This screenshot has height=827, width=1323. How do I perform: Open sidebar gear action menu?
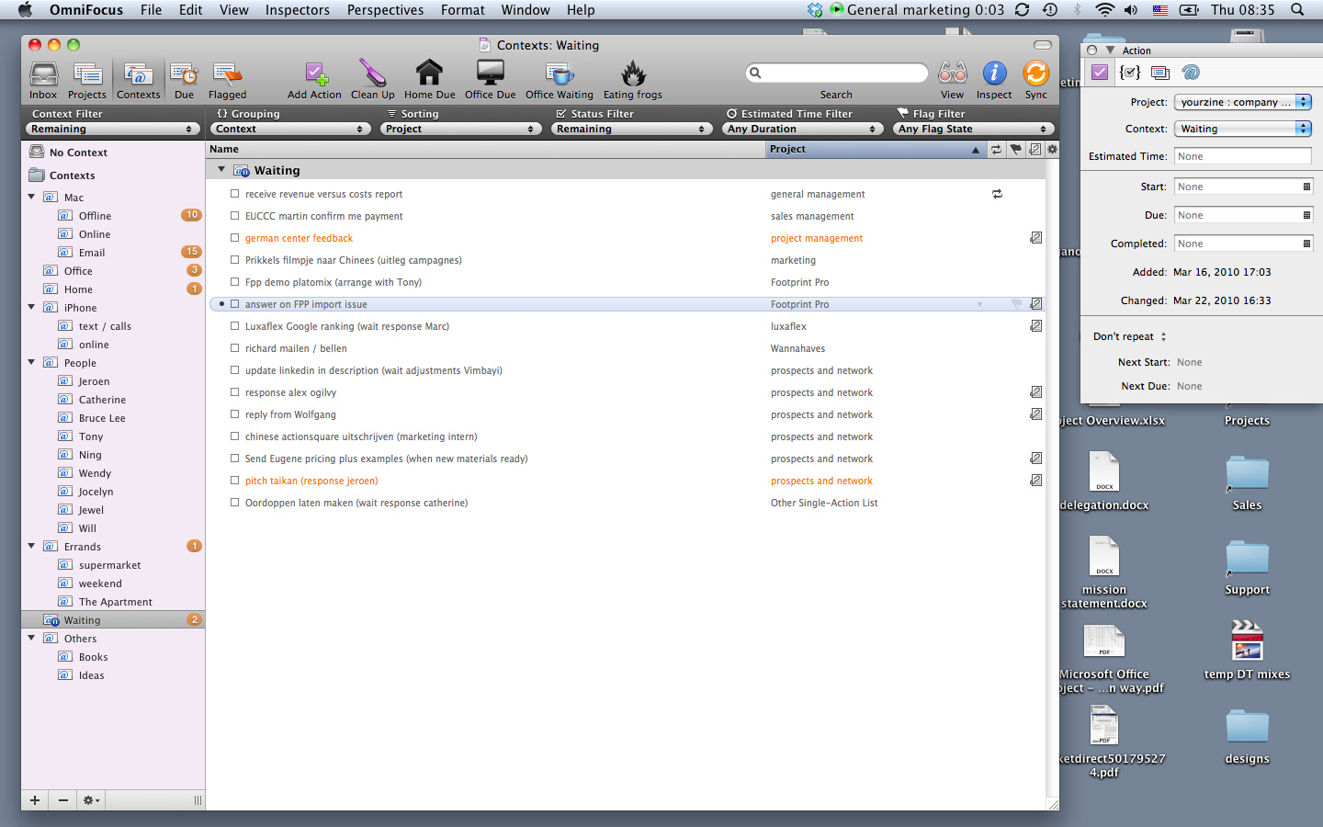pyautogui.click(x=91, y=800)
